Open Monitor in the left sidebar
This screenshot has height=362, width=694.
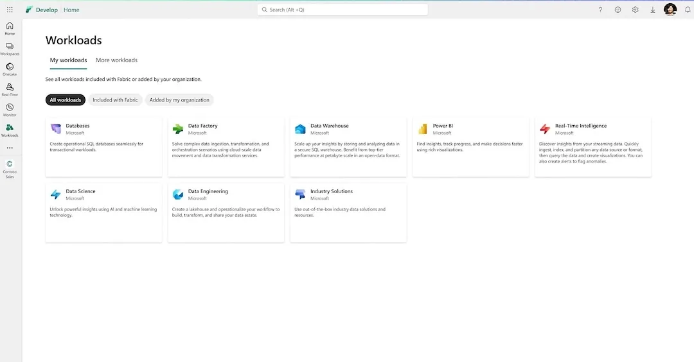coord(10,110)
